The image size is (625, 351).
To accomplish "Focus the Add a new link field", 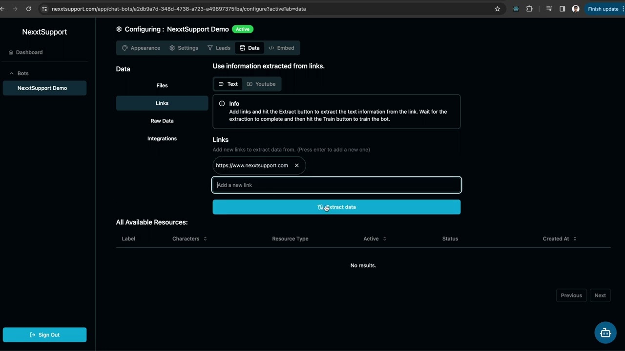I will point(336,185).
